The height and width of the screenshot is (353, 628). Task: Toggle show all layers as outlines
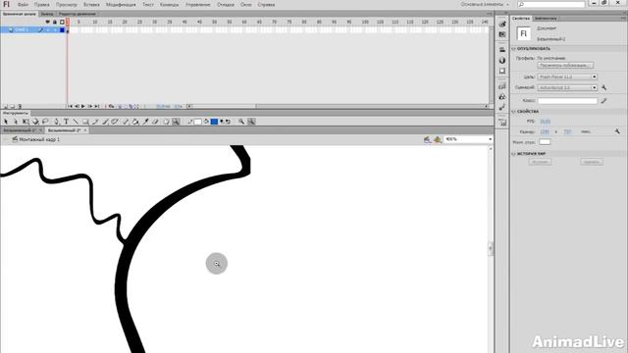[62, 22]
